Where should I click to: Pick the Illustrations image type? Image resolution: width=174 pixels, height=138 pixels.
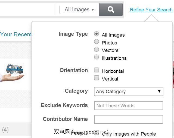click(97, 57)
